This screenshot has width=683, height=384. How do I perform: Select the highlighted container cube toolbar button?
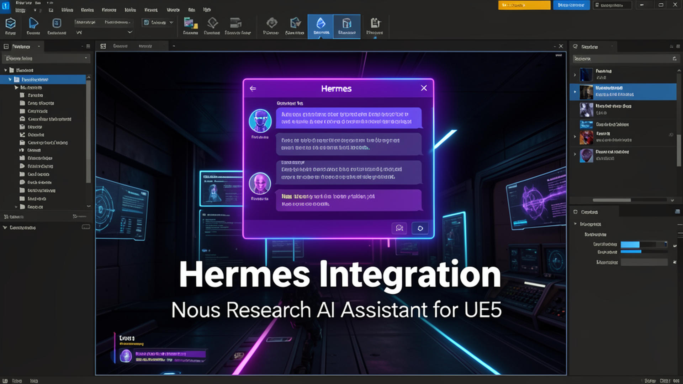pyautogui.click(x=347, y=26)
